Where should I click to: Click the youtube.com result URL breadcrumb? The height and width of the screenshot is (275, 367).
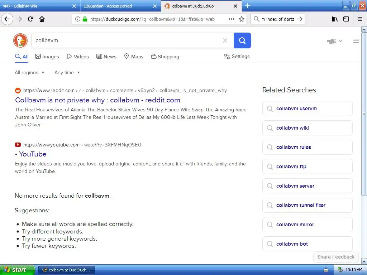click(82, 145)
